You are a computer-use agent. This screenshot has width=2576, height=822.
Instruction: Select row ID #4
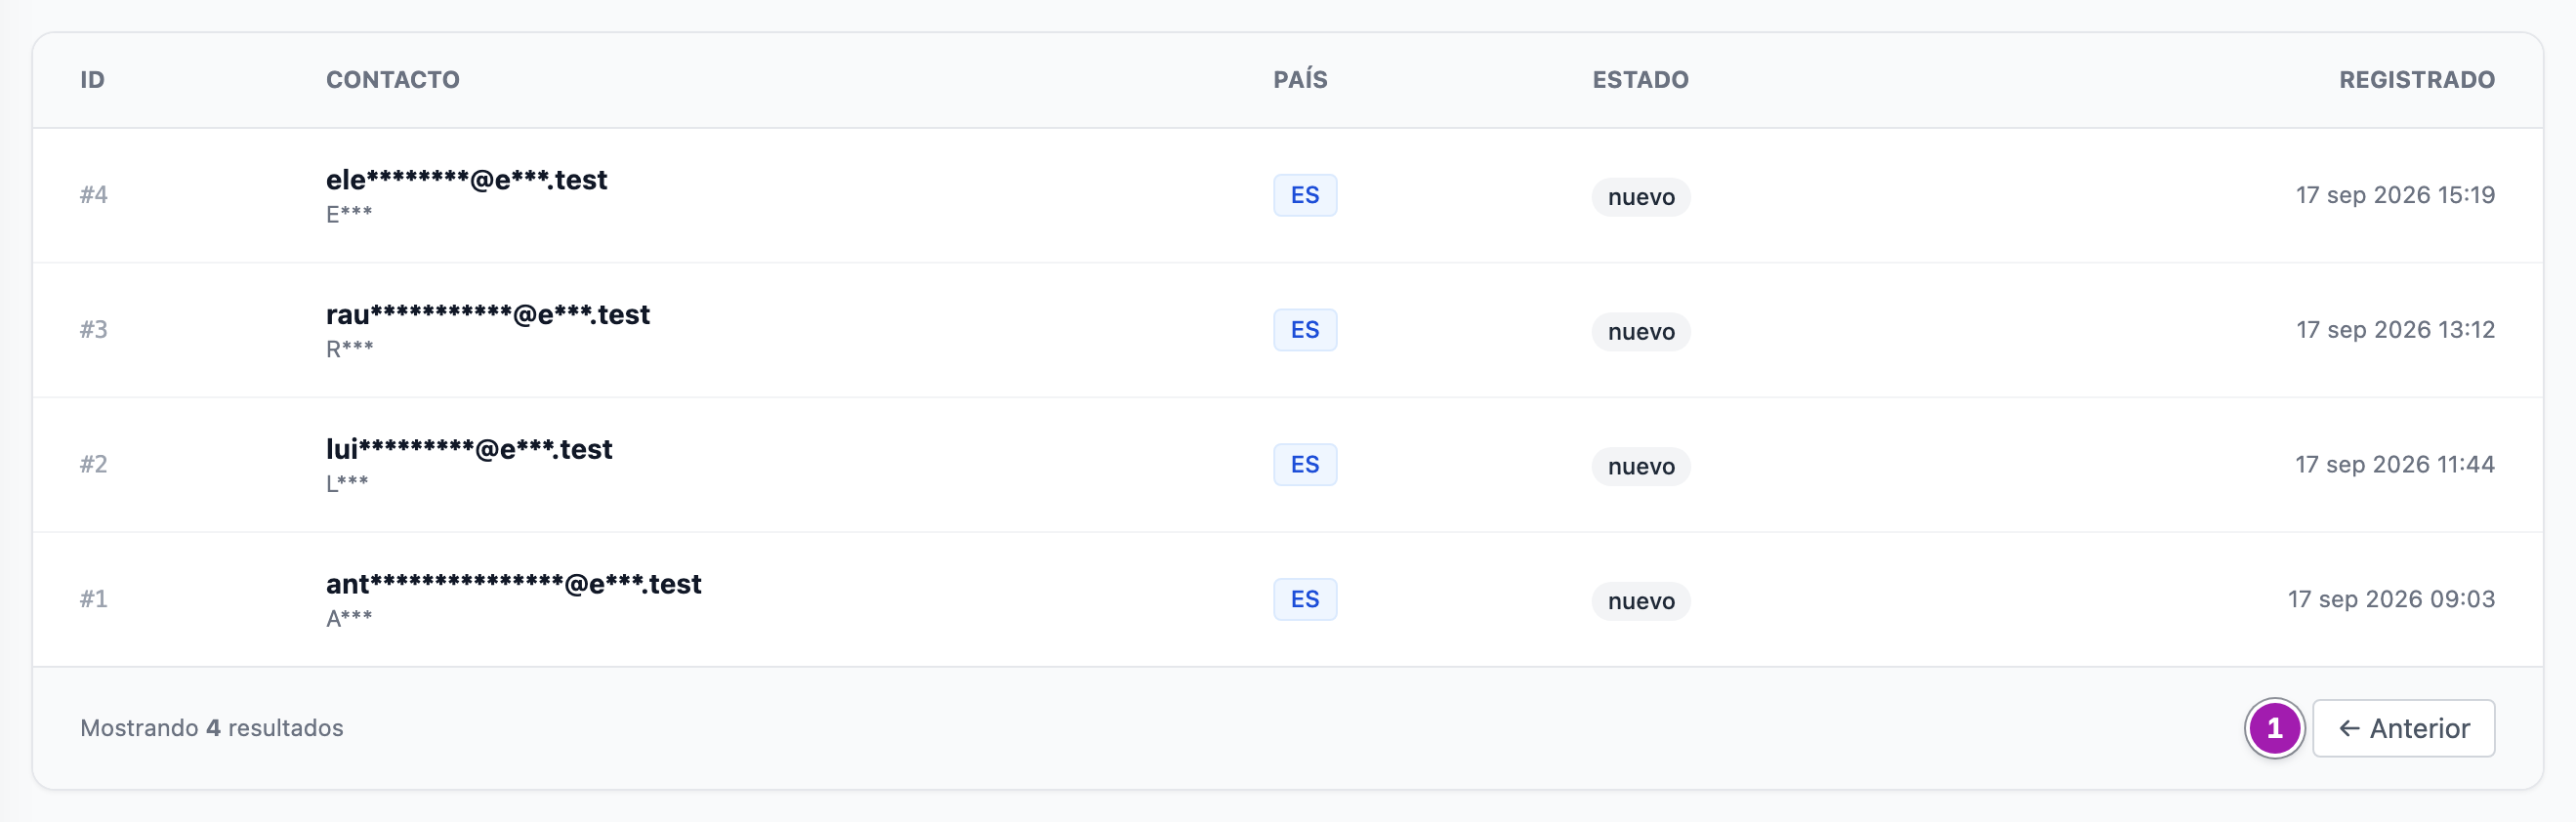pyautogui.click(x=94, y=195)
